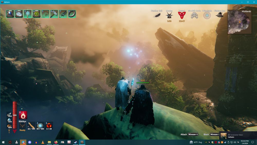
Task: Click the red health bar showing 166
Action: (15, 115)
